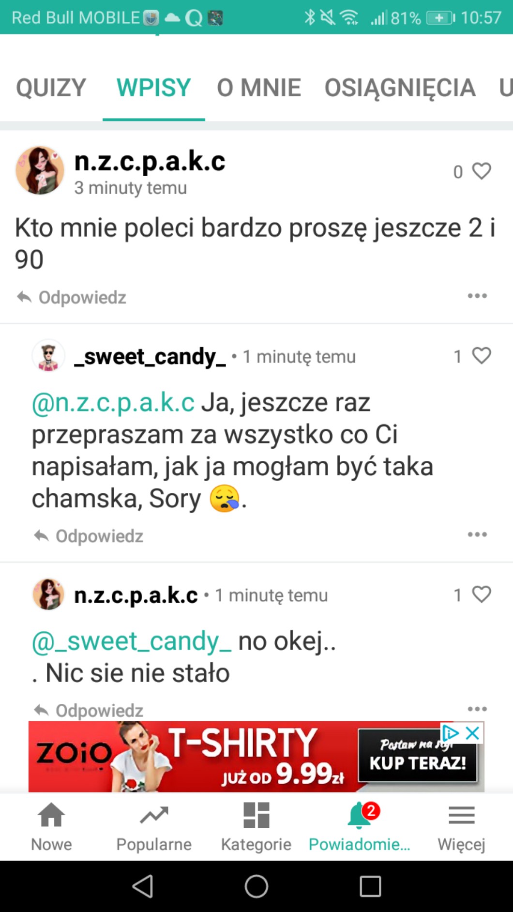The image size is (513, 912).
Task: Like _sweet_candy_'s apology comment
Action: click(481, 356)
